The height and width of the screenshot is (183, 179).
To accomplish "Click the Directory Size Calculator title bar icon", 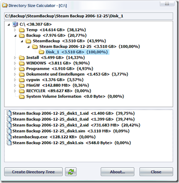I will 5,6.
